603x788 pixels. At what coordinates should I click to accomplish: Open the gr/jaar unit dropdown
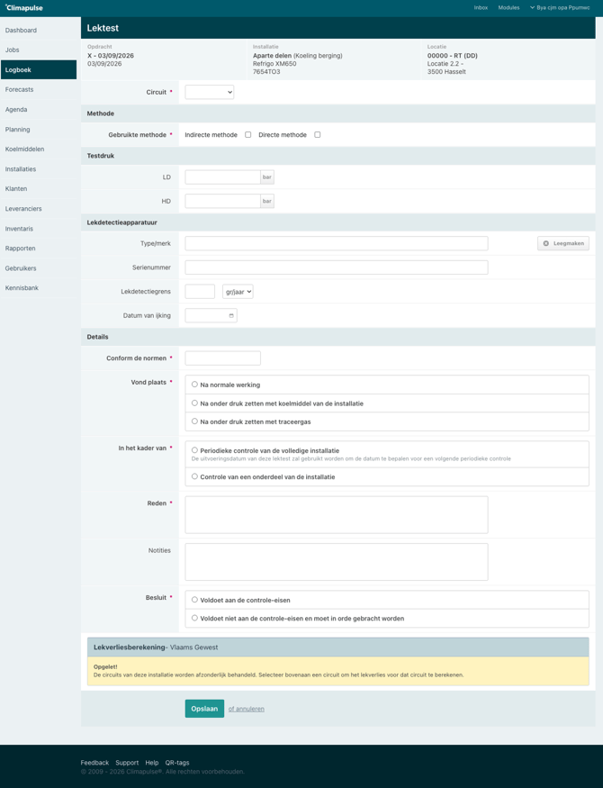click(x=238, y=292)
